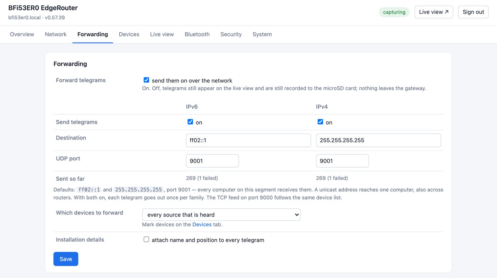This screenshot has width=497, height=278.
Task: Open the Which devices to forward dropdown
Action: tap(221, 214)
